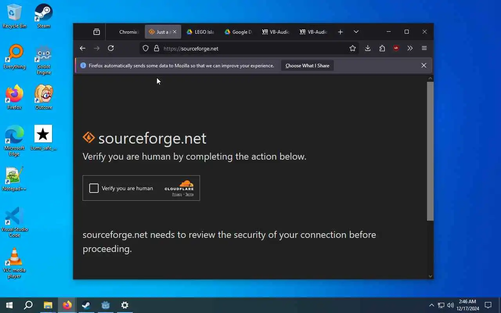Select Everything desktop shortcut

[14, 57]
